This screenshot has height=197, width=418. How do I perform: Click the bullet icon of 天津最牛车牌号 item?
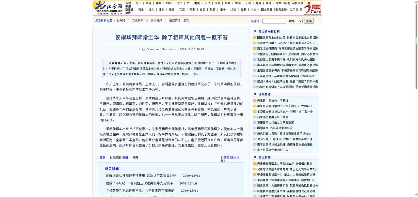(255, 101)
